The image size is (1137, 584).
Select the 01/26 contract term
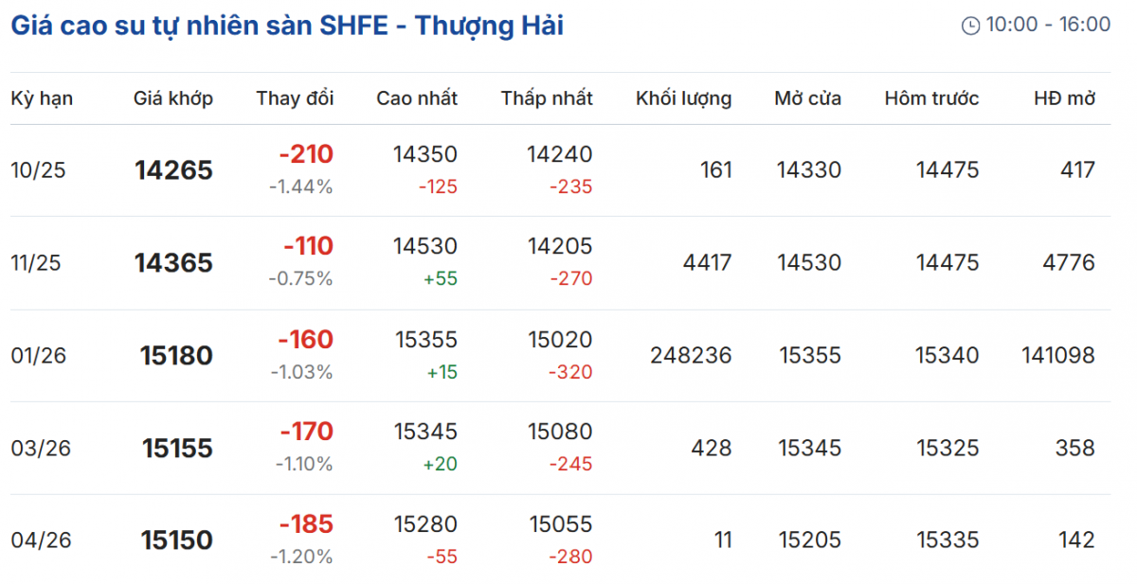pos(36,356)
